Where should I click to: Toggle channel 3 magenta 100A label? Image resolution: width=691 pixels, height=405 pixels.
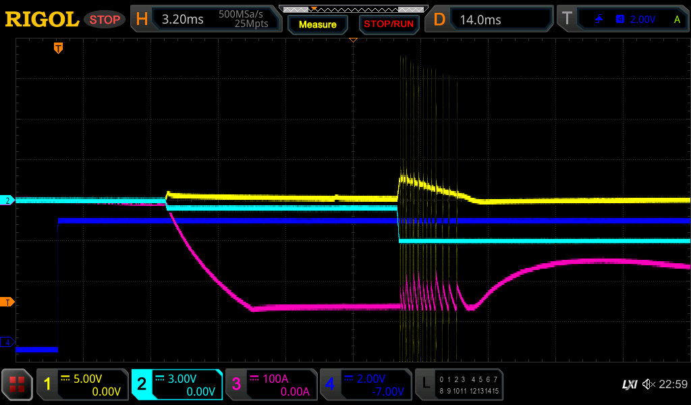pyautogui.click(x=271, y=385)
